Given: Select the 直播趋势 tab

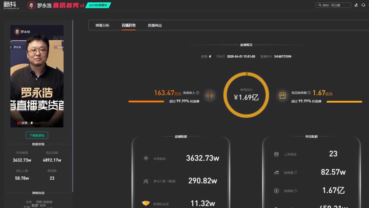Looking at the screenshot, I should click(128, 25).
